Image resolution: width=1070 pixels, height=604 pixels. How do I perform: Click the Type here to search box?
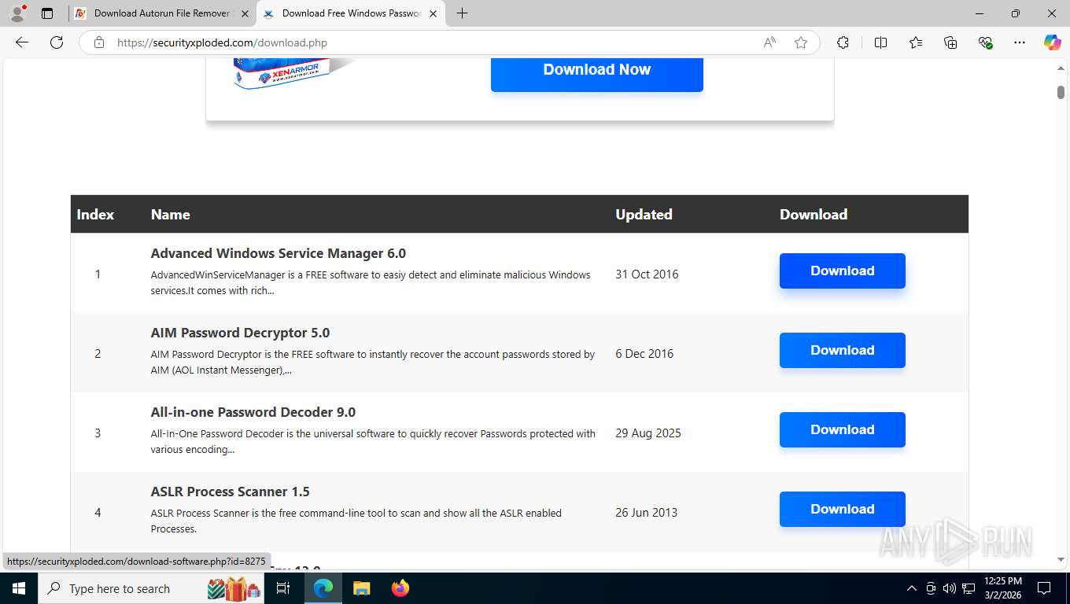click(152, 588)
